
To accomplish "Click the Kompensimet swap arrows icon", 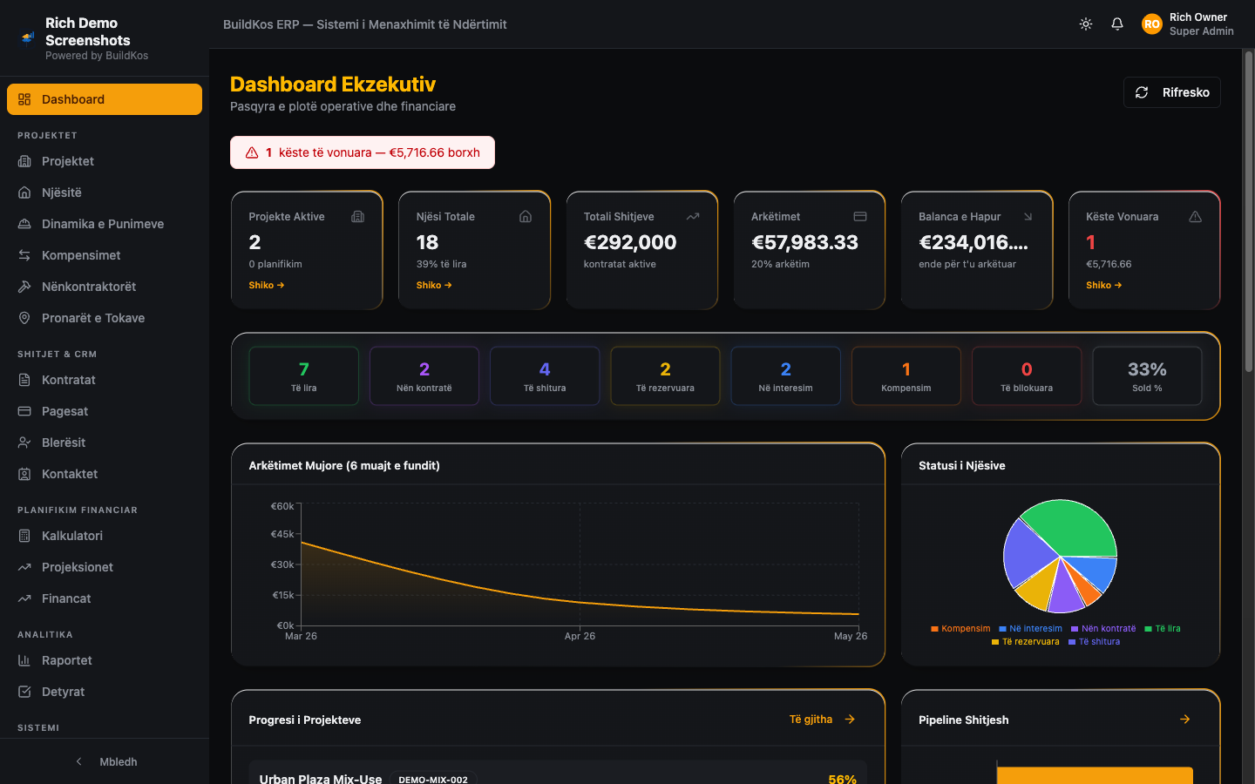I will pyautogui.click(x=24, y=255).
